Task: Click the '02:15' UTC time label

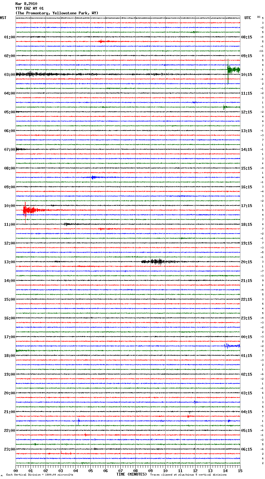Action: tap(247, 374)
